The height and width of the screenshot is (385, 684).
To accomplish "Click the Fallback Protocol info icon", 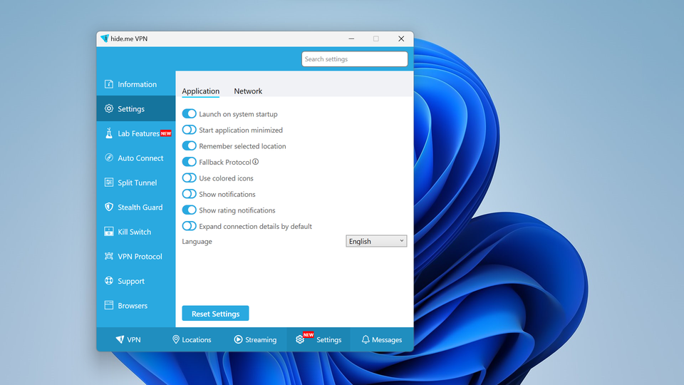I will [256, 162].
